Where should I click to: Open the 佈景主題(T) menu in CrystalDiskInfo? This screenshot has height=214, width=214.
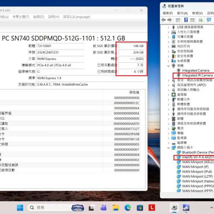click(21, 17)
